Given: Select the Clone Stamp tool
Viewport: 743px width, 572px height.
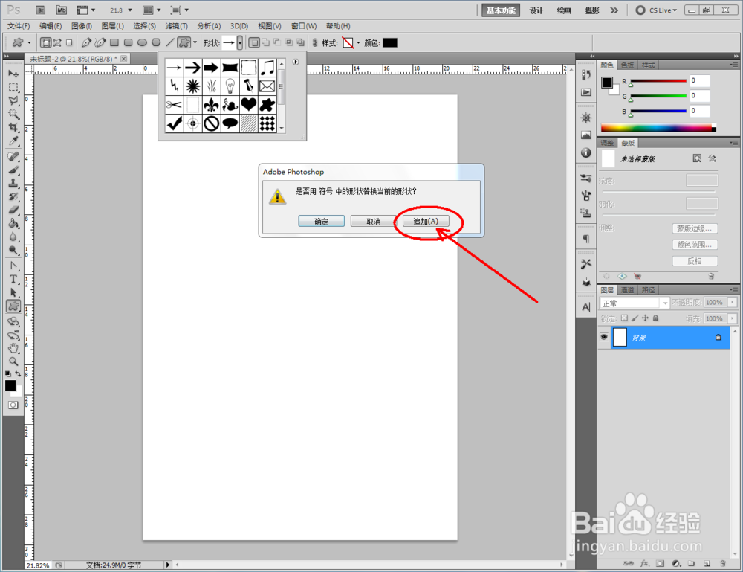Looking at the screenshot, I should pyautogui.click(x=13, y=183).
